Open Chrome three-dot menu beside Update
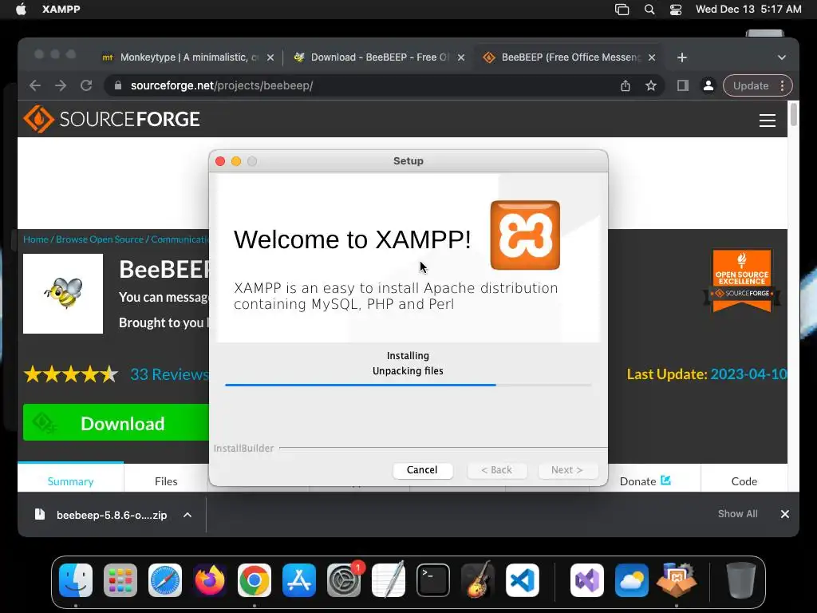This screenshot has width=817, height=613. click(x=782, y=85)
